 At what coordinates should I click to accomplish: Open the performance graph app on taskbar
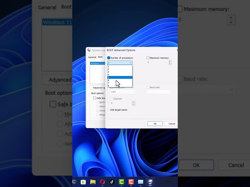(x=141, y=182)
